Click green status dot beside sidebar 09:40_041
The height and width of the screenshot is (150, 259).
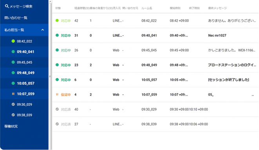13,52
